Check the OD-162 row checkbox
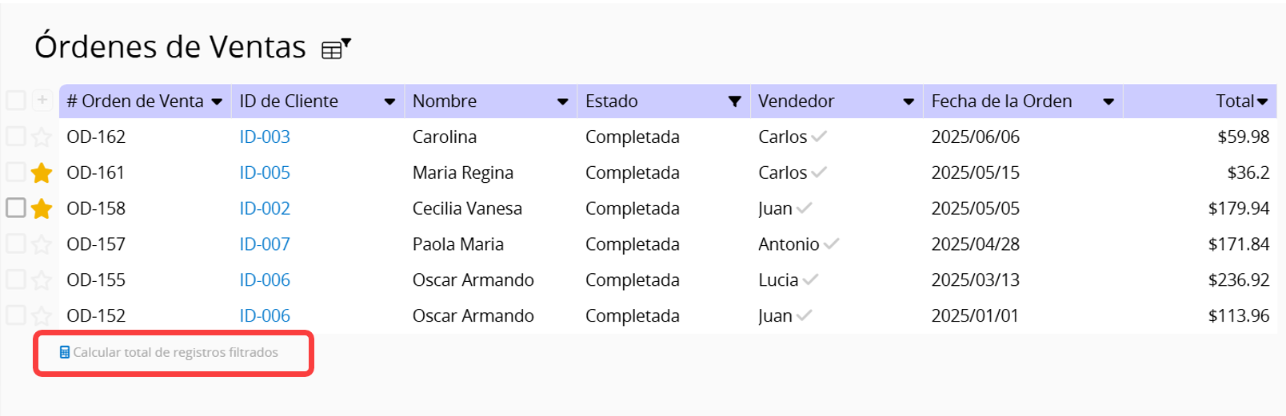 coord(16,136)
